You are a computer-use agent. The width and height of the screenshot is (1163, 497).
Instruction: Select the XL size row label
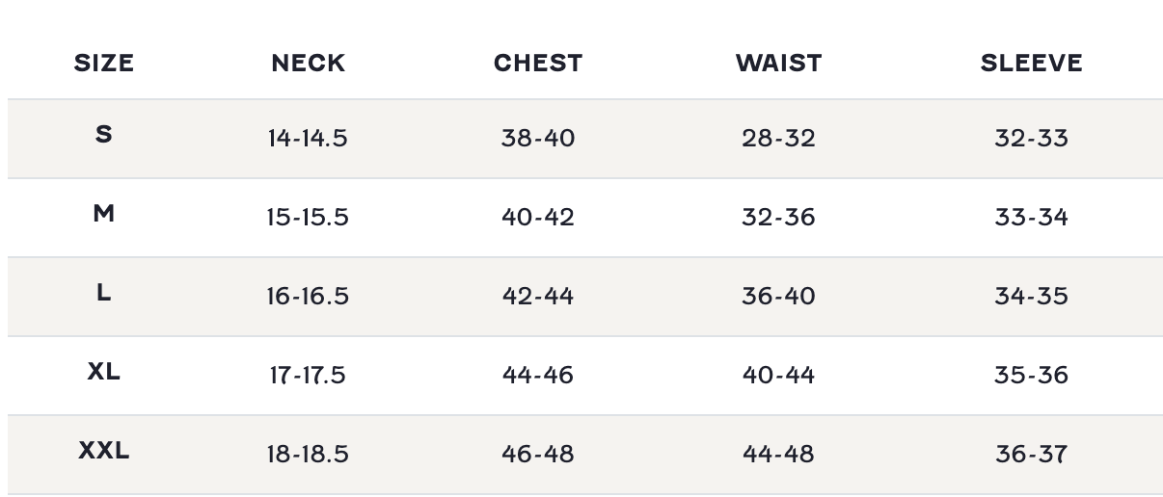tap(104, 372)
